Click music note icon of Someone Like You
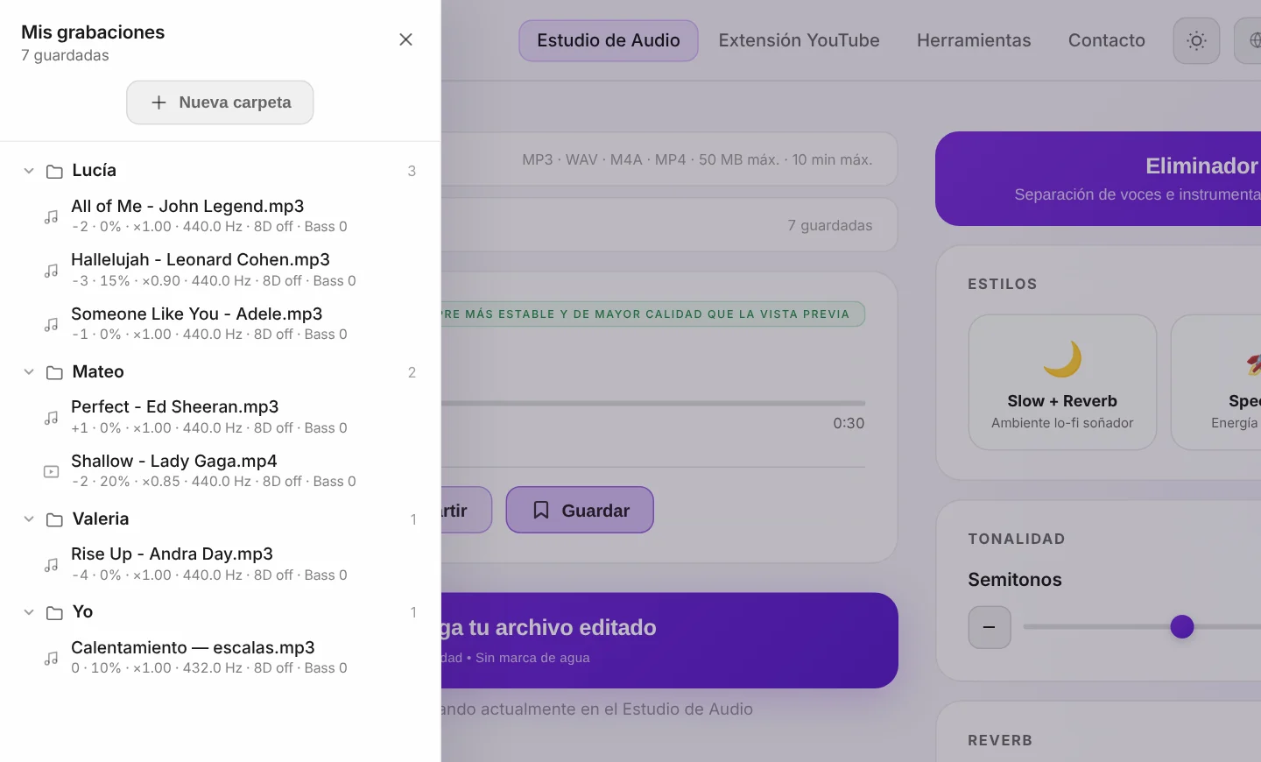 click(52, 325)
